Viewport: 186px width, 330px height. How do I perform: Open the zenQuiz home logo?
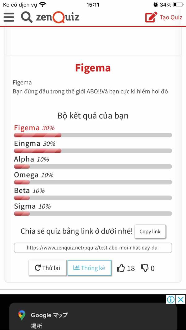pos(58,17)
